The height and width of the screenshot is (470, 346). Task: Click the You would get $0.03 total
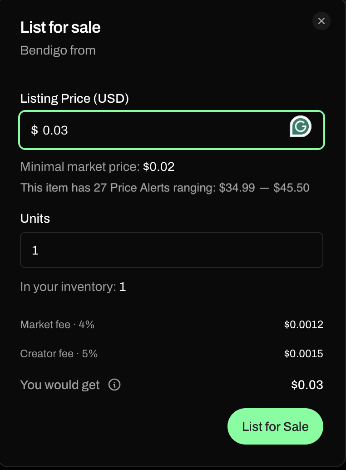[307, 385]
